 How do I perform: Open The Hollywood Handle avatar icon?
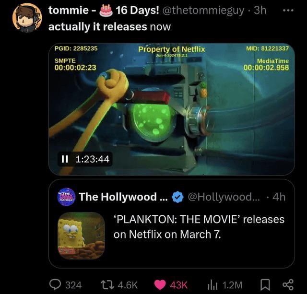(66, 196)
